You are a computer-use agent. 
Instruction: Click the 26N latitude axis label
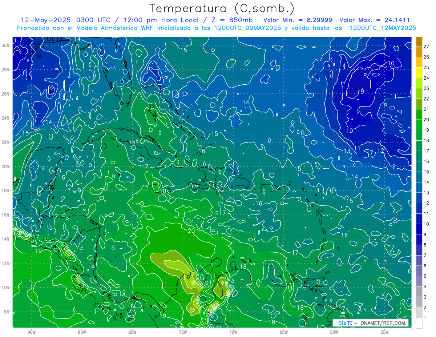tap(6, 94)
